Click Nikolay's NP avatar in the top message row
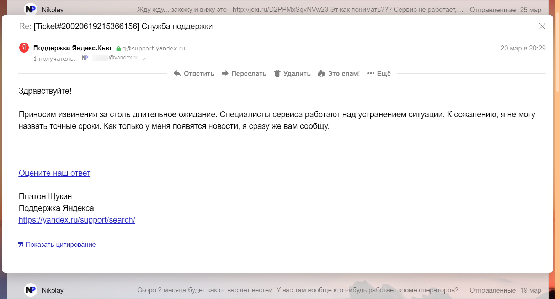The height and width of the screenshot is (299, 560). 31,9
